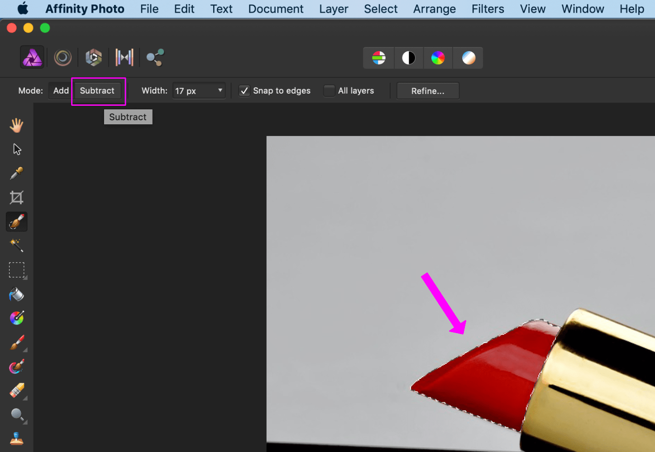Open the Filters menu
Image resolution: width=655 pixels, height=452 pixels.
(x=488, y=9)
